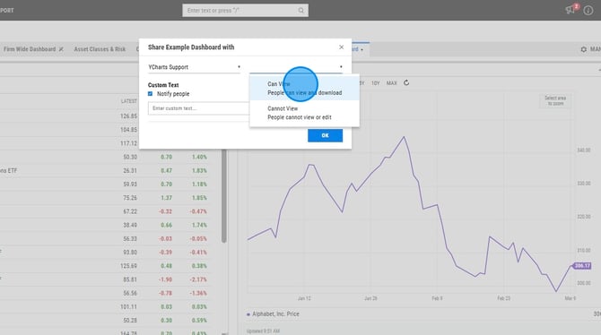Image resolution: width=601 pixels, height=335 pixels.
Task: Click the chart refresh icon
Action: [x=406, y=82]
